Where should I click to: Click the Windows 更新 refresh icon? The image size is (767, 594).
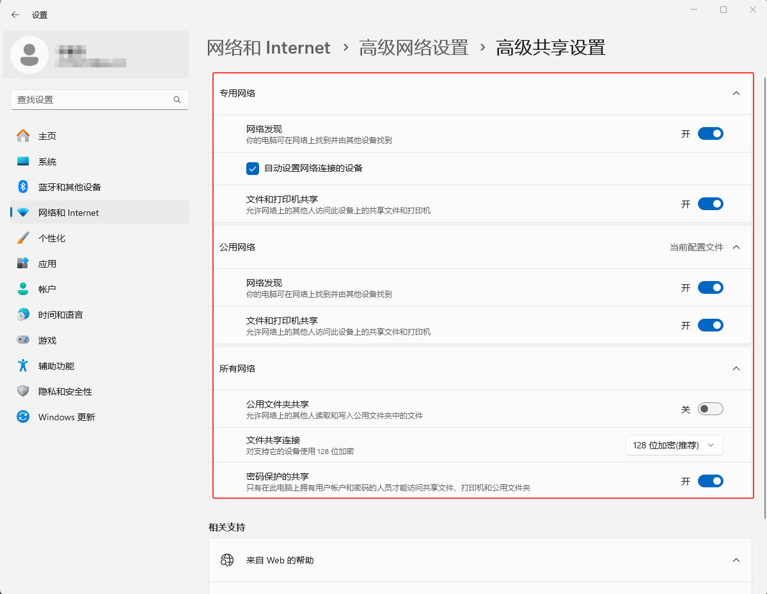tap(23, 416)
